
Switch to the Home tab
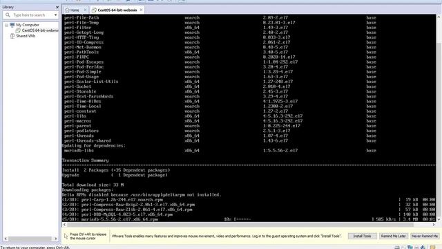tap(75, 10)
